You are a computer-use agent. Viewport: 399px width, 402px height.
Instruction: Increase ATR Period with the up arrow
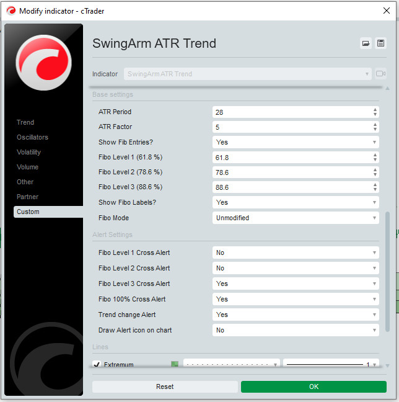click(375, 110)
